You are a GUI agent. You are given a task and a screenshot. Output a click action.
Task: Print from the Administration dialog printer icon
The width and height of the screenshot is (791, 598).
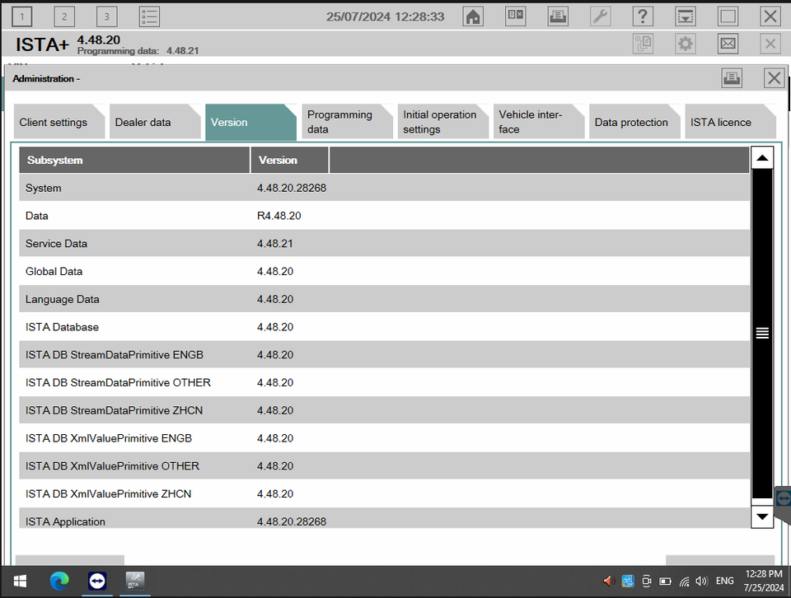click(x=732, y=78)
